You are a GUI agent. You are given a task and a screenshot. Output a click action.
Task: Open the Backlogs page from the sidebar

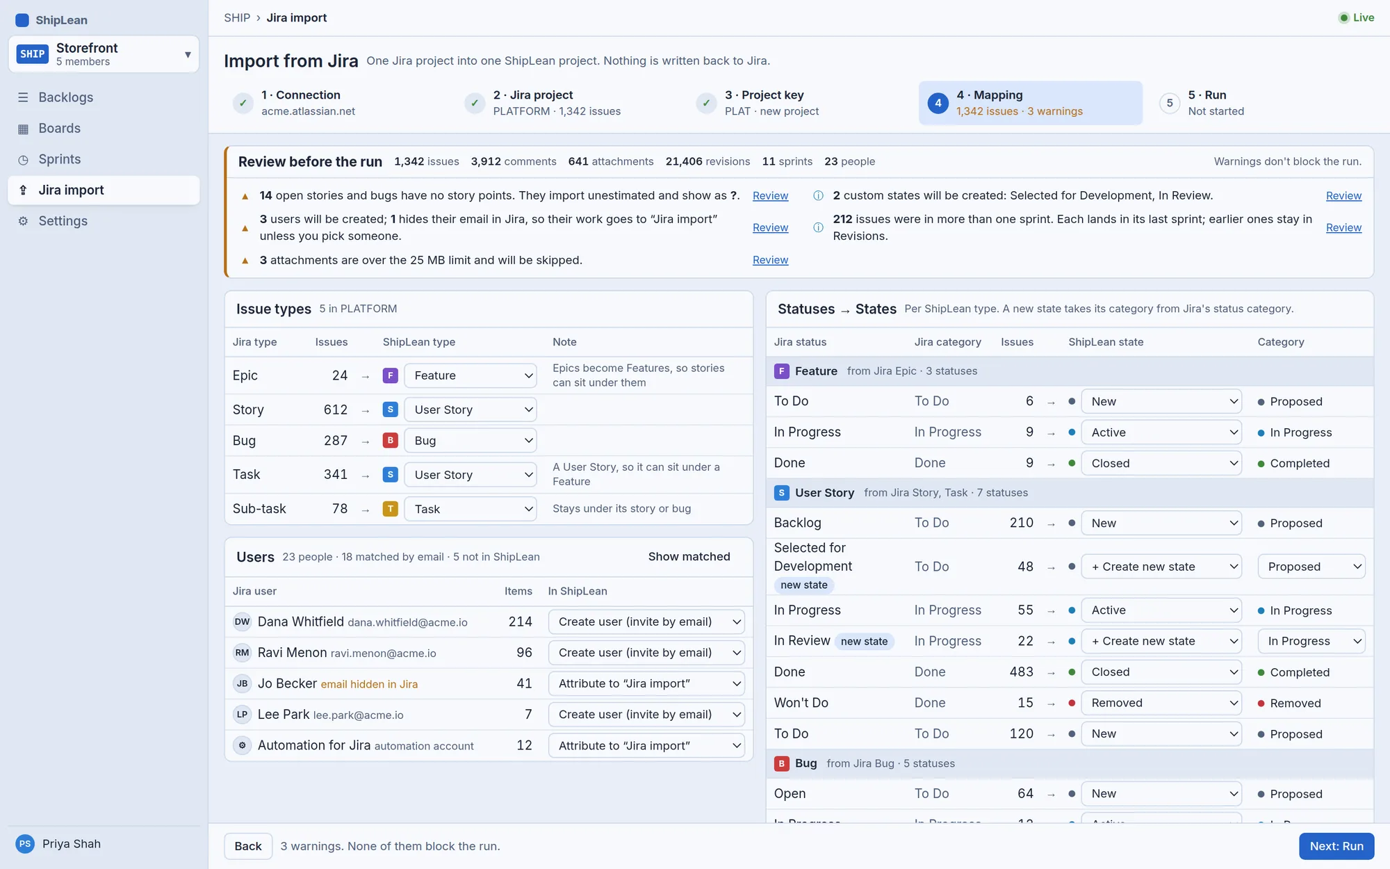point(104,97)
